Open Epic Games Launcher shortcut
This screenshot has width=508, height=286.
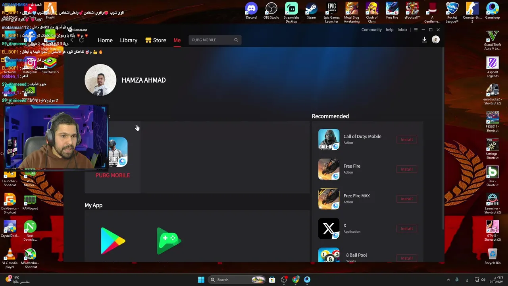[x=331, y=13]
